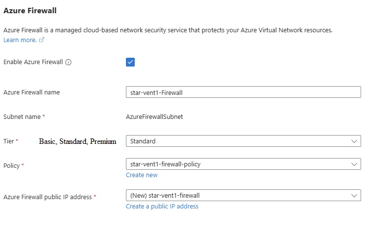
Task: Click the Tier field label
Action: 9,141
